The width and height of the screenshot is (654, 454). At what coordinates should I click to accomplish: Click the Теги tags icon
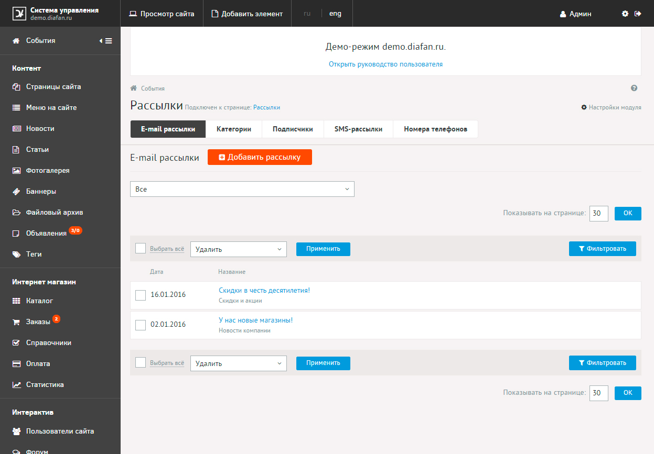pyautogui.click(x=16, y=254)
